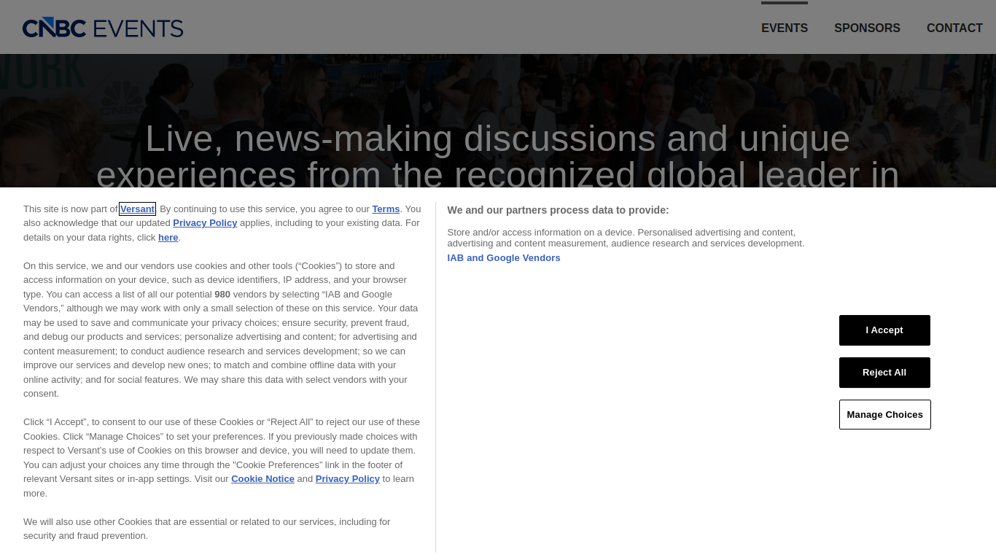Screen dimensions: 996x560
Task: Click the "We and our partners process data to provide:" heading
Action: click(558, 210)
